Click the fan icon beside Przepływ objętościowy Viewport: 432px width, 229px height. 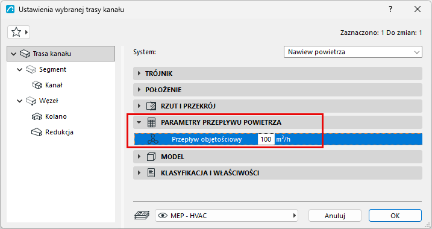tap(153, 139)
